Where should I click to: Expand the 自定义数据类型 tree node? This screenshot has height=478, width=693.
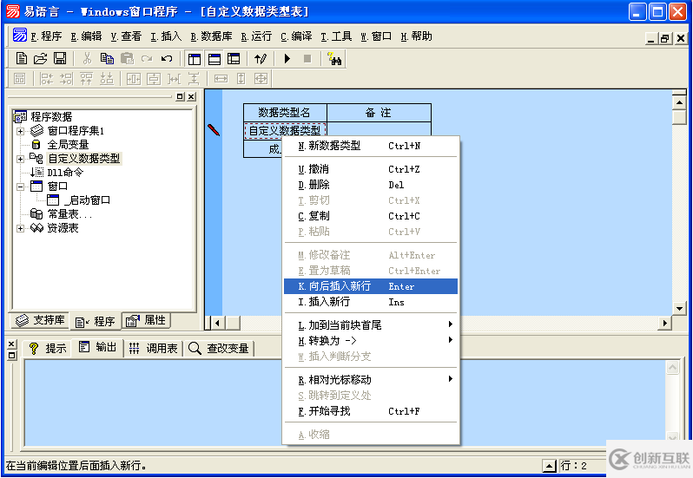tap(20, 159)
